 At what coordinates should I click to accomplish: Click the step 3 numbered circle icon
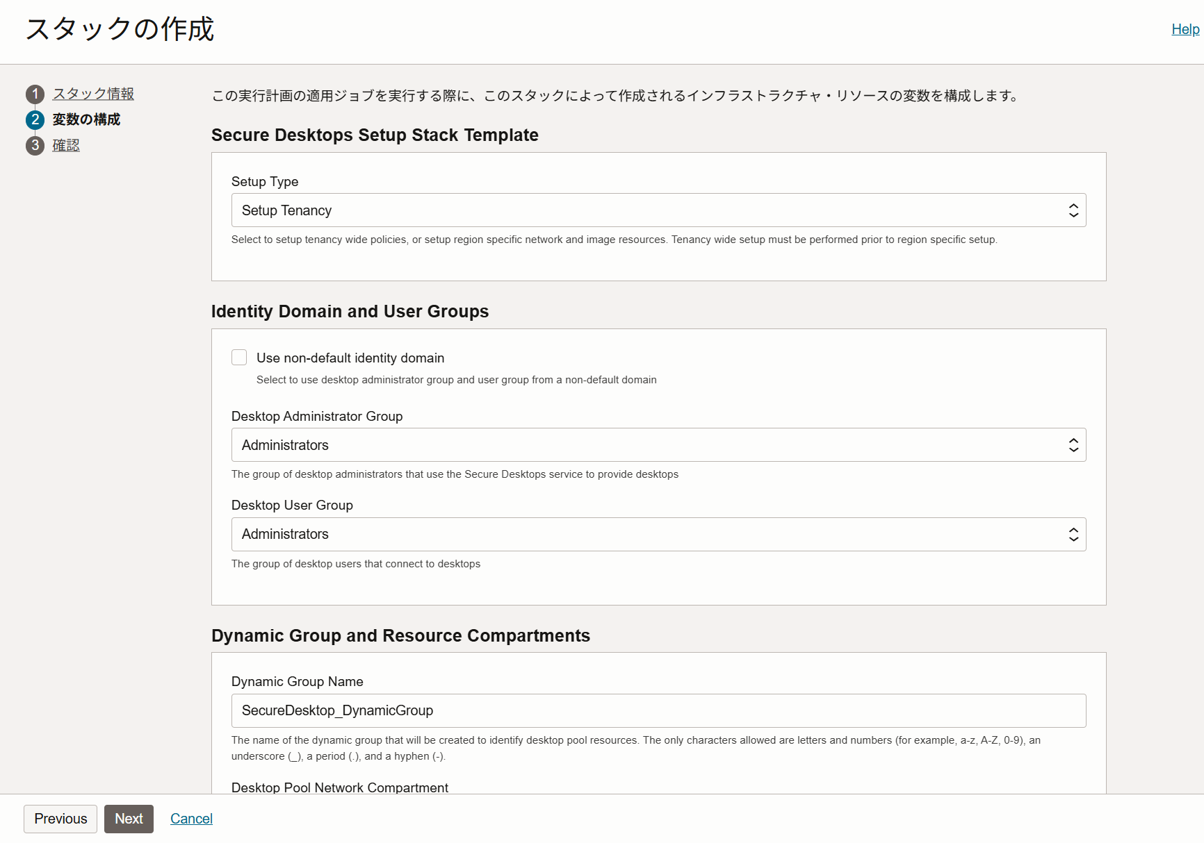pyautogui.click(x=35, y=145)
